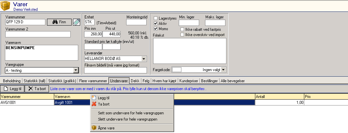Image resolution: width=348 pixels, height=133 pixels.
Task: Click the Legg til toolbar button
Action: [12, 89]
